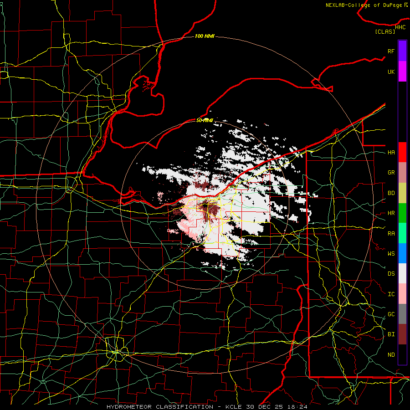410x410 pixels.
Task: Click the KCLE radar site identifier
Action: pyautogui.click(x=234, y=407)
